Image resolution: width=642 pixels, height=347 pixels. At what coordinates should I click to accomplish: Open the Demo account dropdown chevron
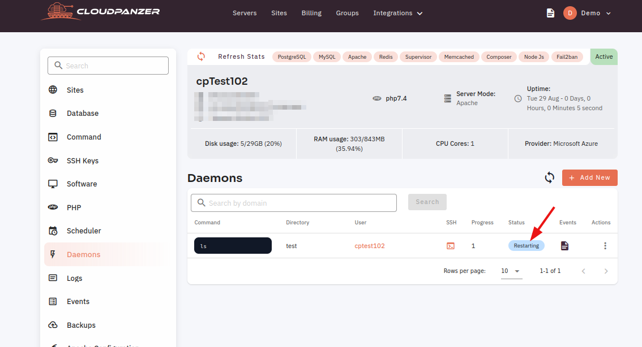pos(609,14)
